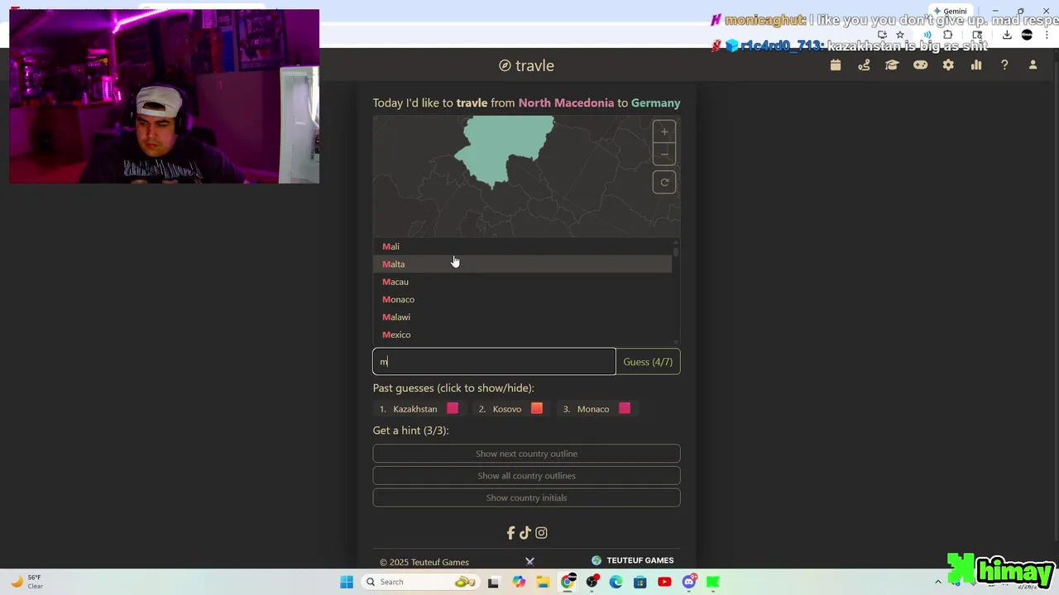Open Chrome three-dot menu
The height and width of the screenshot is (595, 1059).
[1047, 35]
